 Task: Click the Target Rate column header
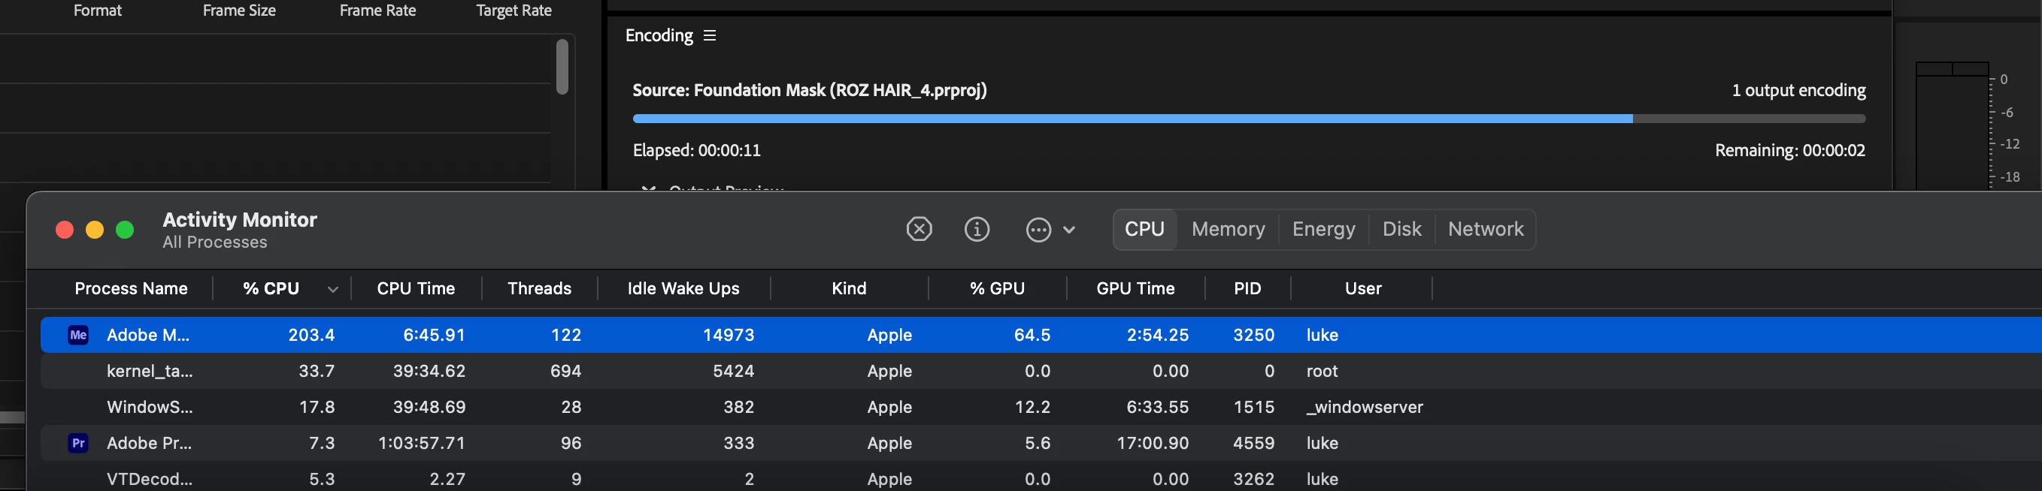pyautogui.click(x=514, y=11)
